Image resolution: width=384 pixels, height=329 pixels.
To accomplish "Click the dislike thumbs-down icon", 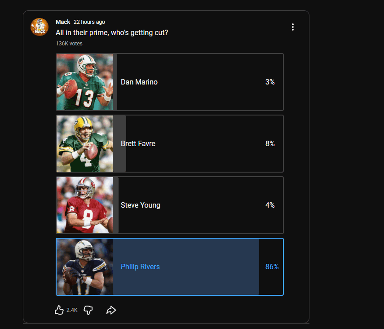I will click(88, 310).
